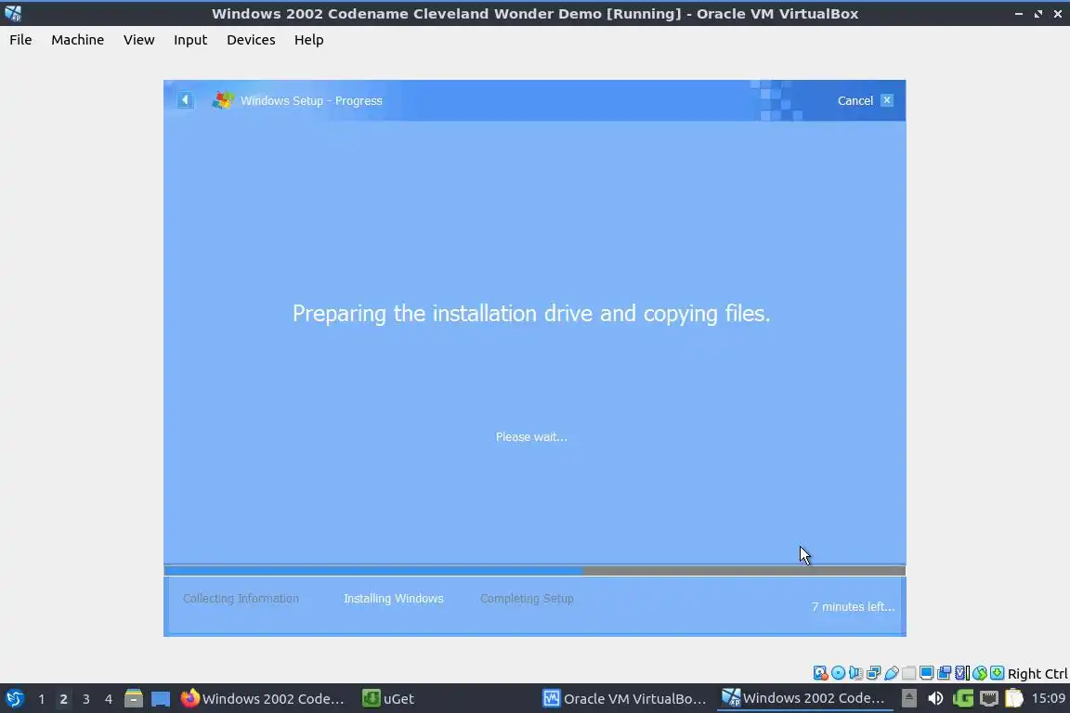Select the active Windows 2002 VM taskbar entry
The height and width of the screenshot is (713, 1070).
[803, 698]
